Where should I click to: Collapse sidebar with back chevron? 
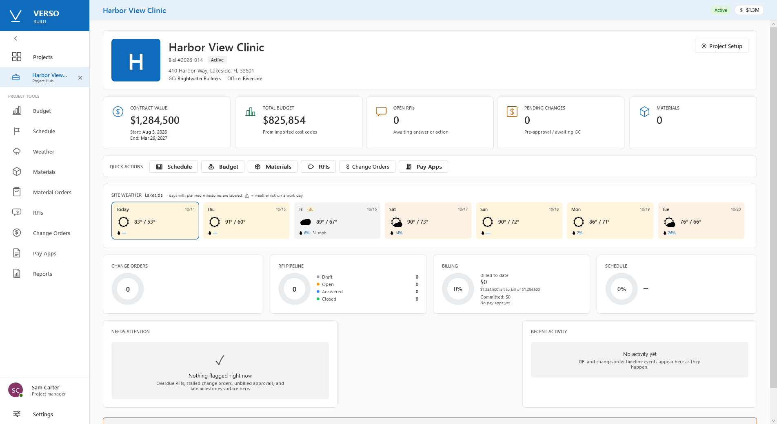pyautogui.click(x=16, y=38)
